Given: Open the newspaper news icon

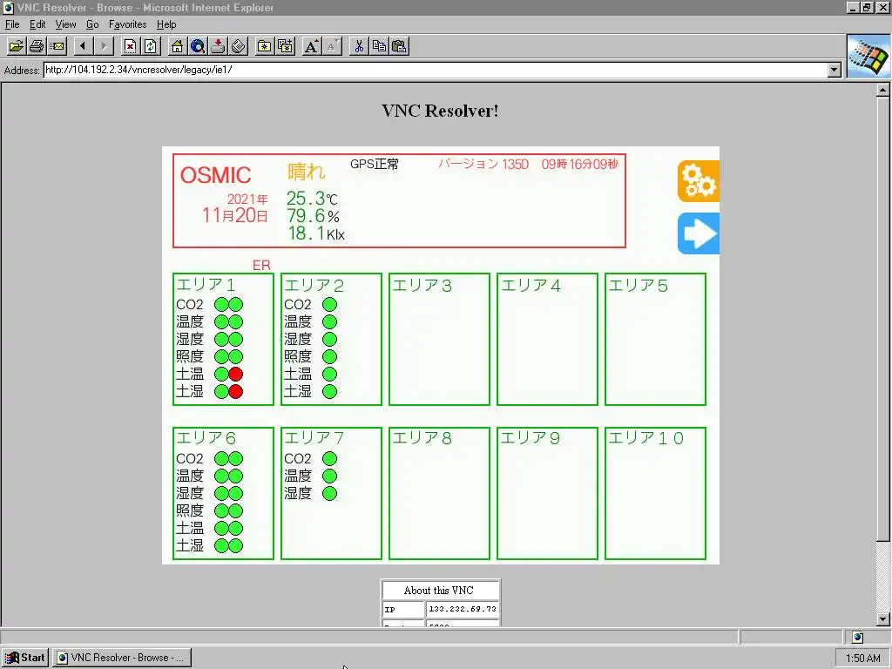Looking at the screenshot, I should (x=239, y=46).
